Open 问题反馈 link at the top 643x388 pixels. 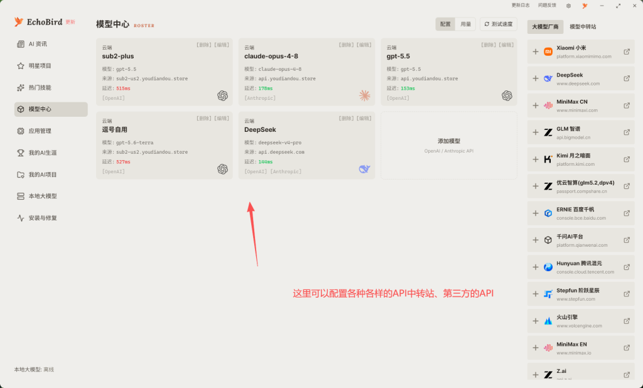tap(547, 5)
